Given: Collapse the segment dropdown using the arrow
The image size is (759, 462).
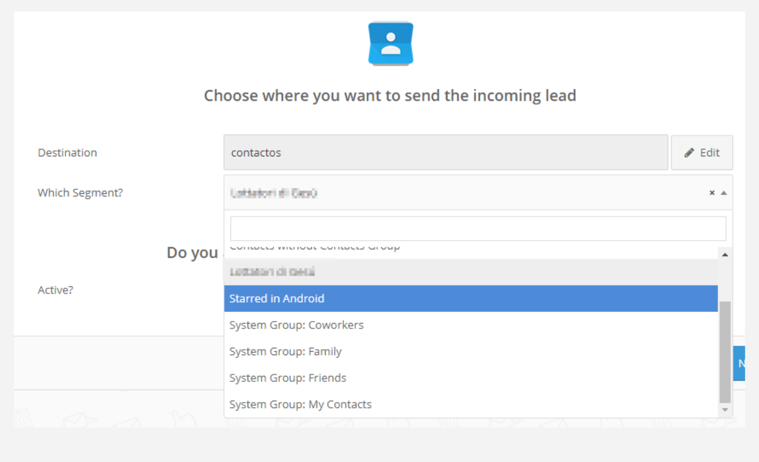Looking at the screenshot, I should click(x=723, y=193).
